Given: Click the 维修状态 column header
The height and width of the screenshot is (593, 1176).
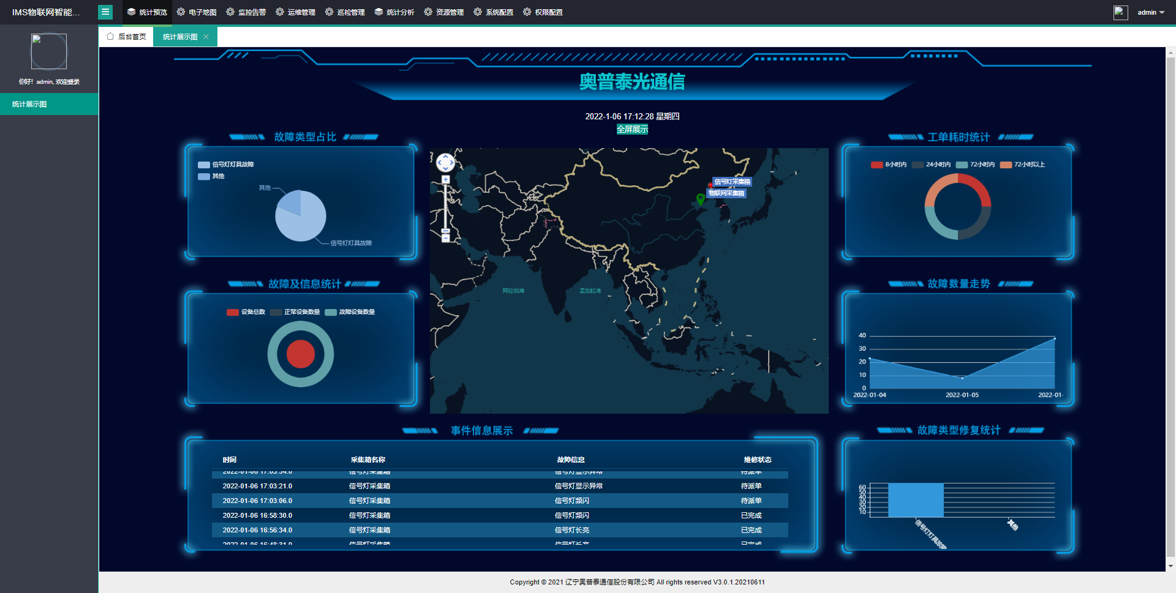Looking at the screenshot, I should [x=758, y=460].
